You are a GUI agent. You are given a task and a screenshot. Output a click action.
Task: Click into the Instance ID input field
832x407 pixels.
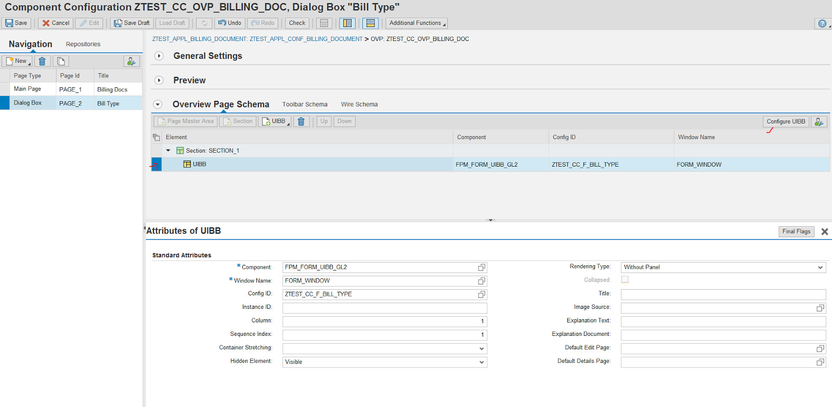(384, 308)
